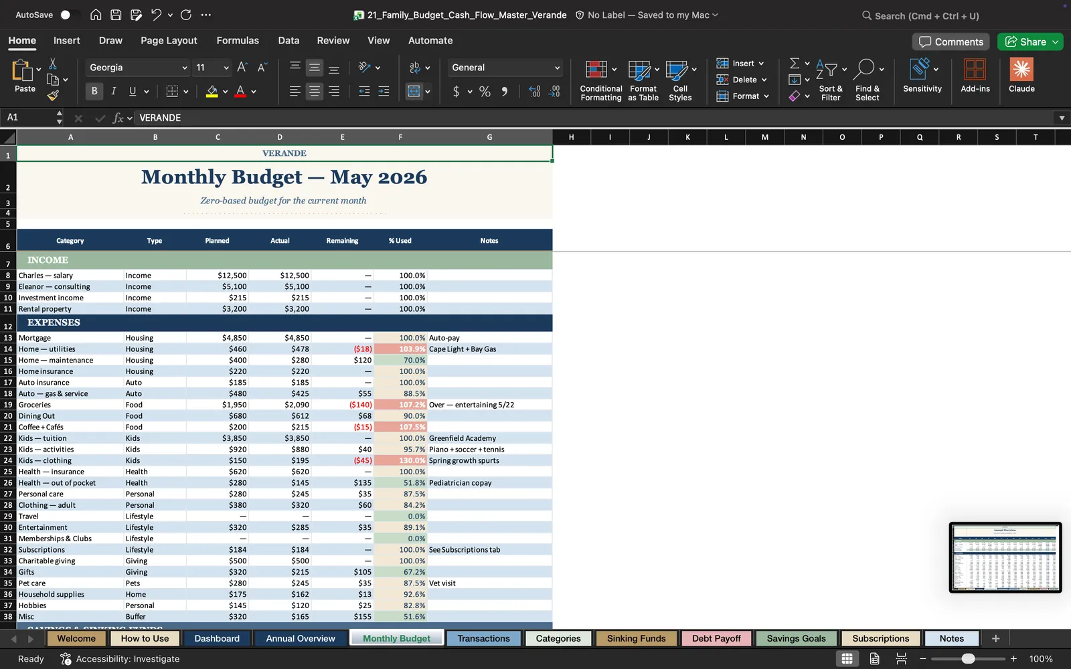This screenshot has height=669, width=1071.
Task: Open the Automate ribbon tab
Action: click(430, 40)
